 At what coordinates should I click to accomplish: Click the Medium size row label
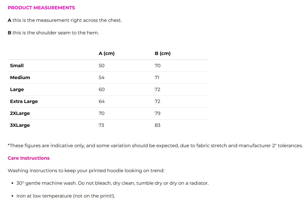(20, 78)
